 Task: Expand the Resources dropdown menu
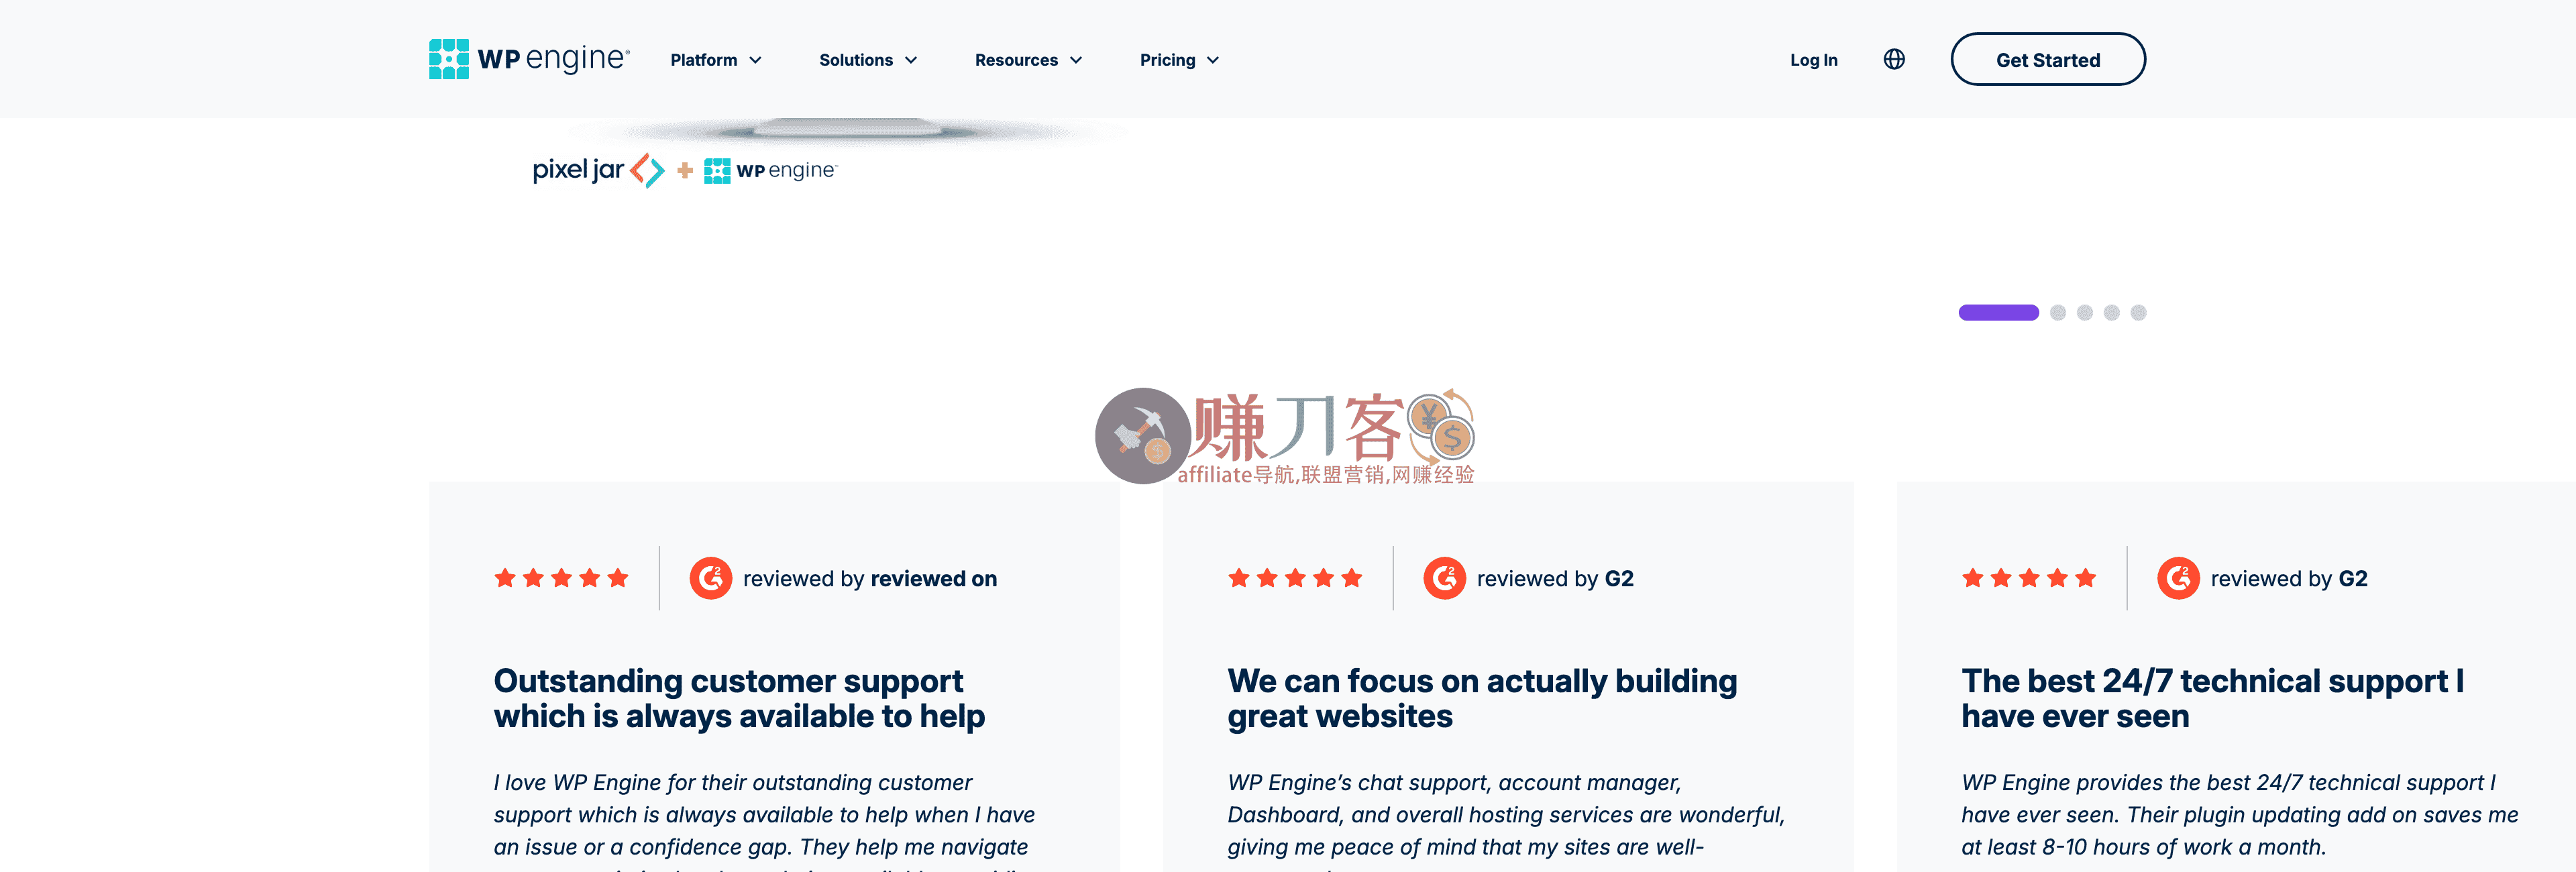tap(1028, 60)
